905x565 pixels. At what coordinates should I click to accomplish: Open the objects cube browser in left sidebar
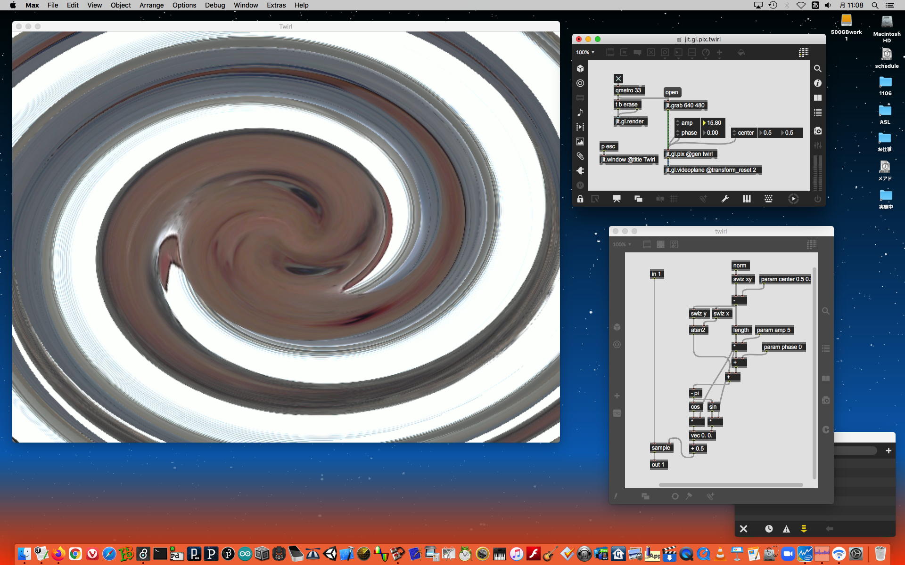click(580, 69)
